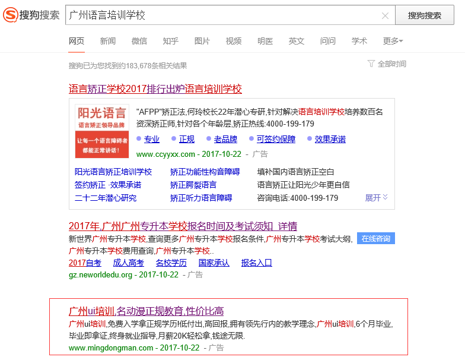Clear the search box with the X icon

pos(385,15)
